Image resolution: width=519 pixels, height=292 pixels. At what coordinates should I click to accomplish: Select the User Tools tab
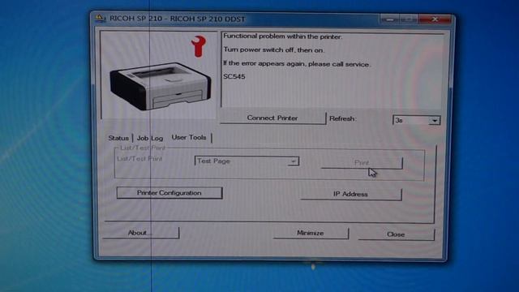point(189,137)
